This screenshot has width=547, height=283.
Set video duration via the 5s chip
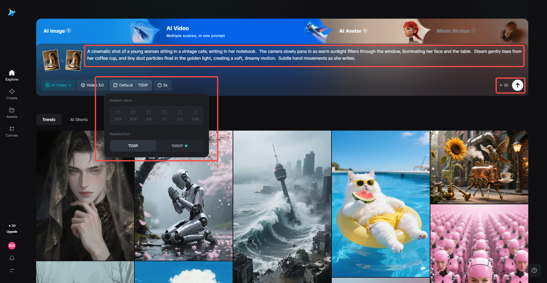tap(162, 85)
